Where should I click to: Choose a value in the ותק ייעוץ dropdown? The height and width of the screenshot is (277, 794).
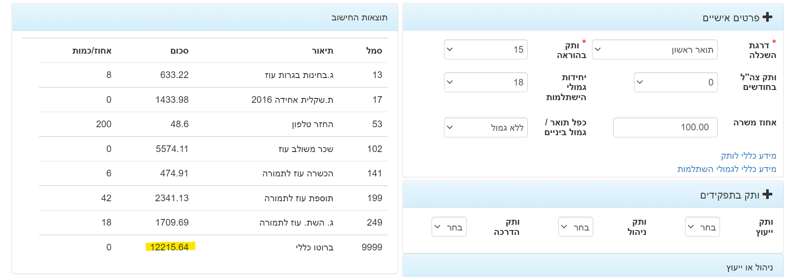pos(702,227)
